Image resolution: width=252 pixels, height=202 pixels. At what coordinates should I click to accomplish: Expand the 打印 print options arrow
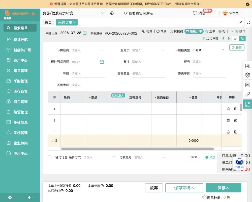tap(232, 31)
